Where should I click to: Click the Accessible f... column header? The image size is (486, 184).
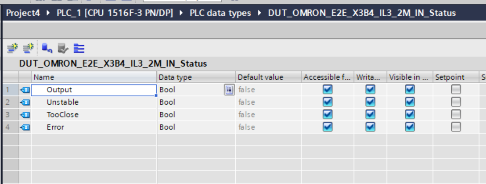[x=328, y=77]
